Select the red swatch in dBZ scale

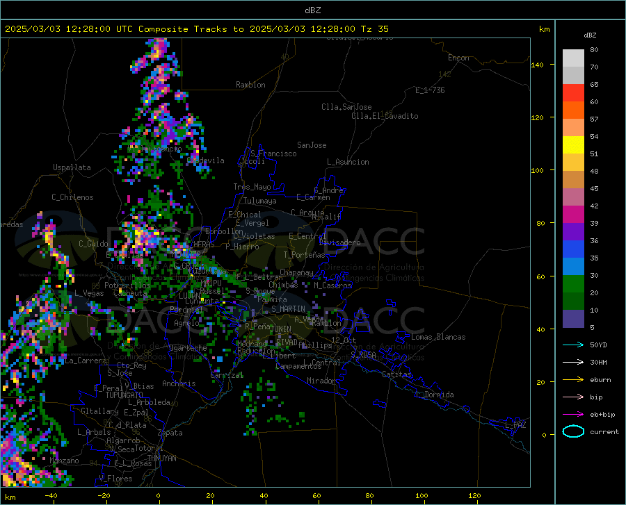[x=573, y=93]
